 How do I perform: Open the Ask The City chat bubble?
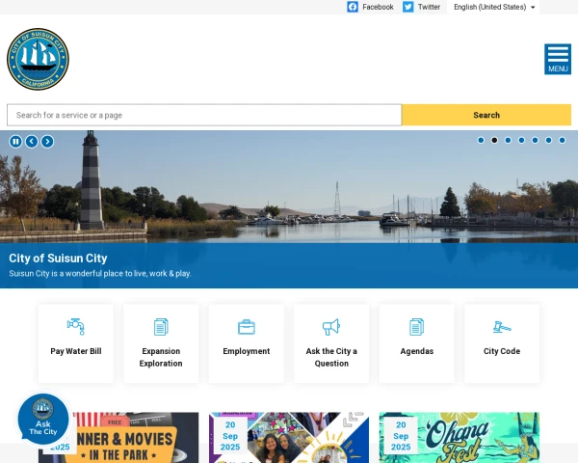[43, 419]
